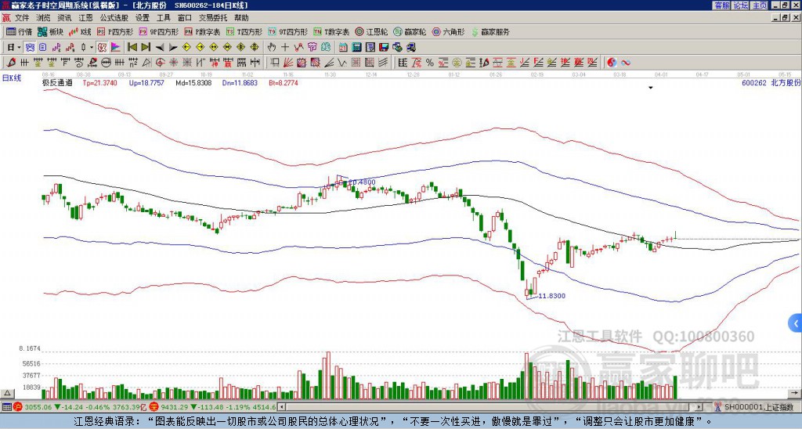Open the 浏览 menu
The height and width of the screenshot is (429, 802).
[x=44, y=18]
